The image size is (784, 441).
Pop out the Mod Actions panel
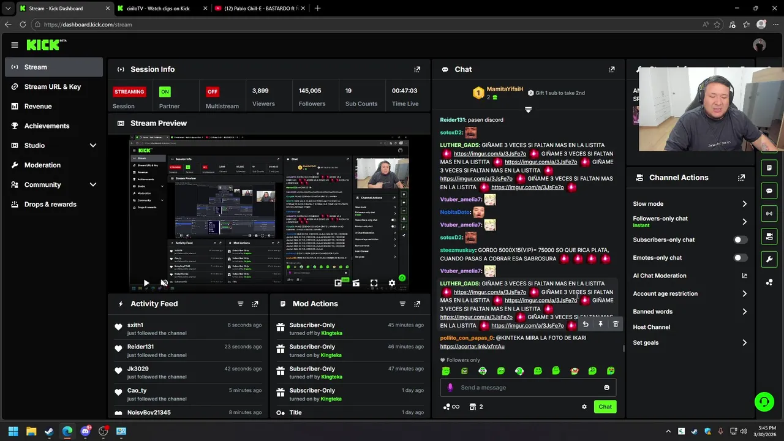[x=417, y=304]
